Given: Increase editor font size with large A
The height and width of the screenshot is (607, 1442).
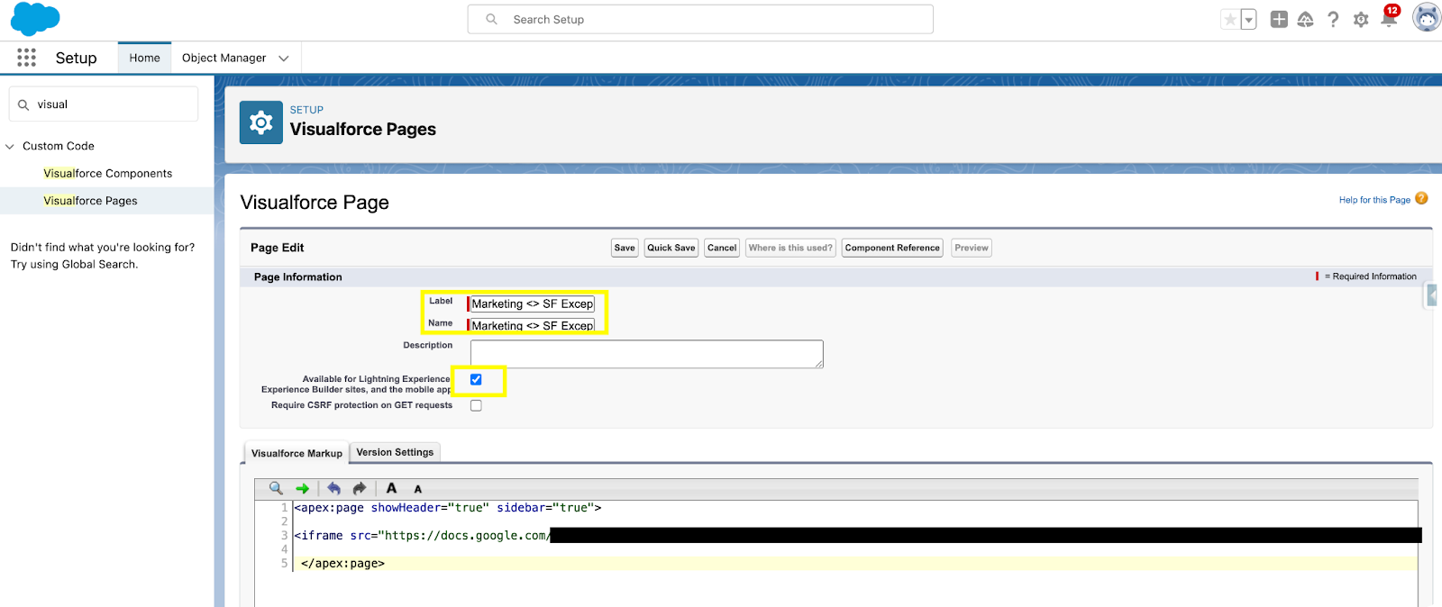Looking at the screenshot, I should tap(391, 488).
